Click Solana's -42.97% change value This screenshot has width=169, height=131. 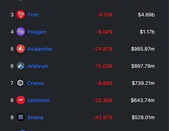point(103,117)
